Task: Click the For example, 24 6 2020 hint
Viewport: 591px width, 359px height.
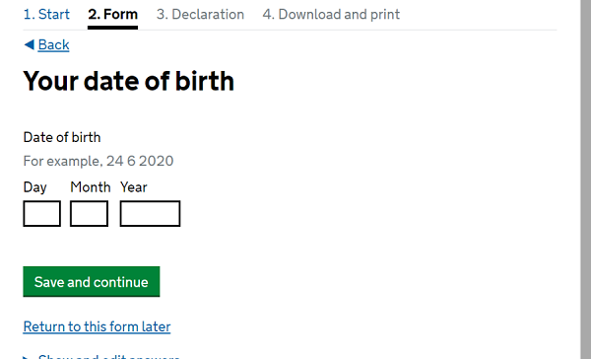Action: pos(98,161)
